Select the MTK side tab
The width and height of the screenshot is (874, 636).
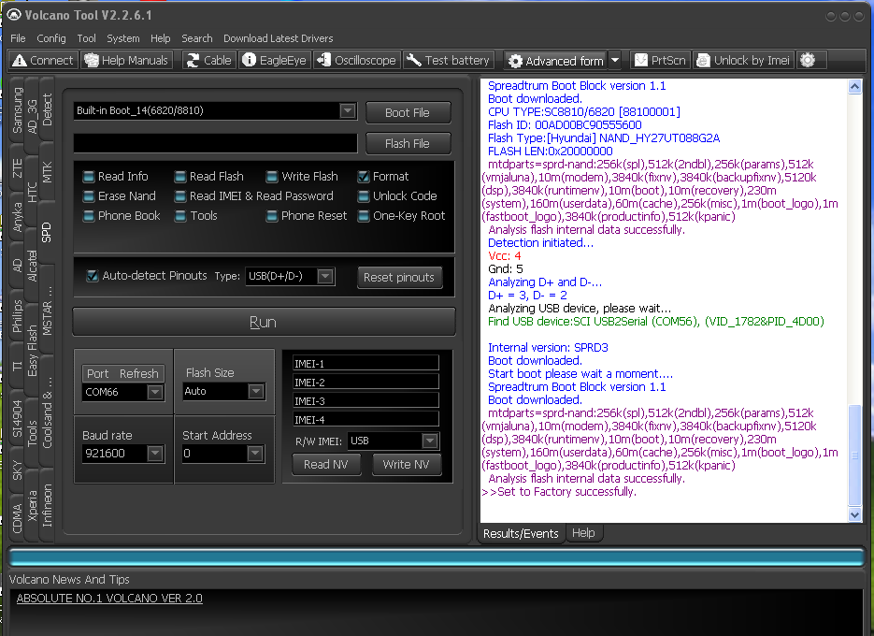(x=47, y=172)
